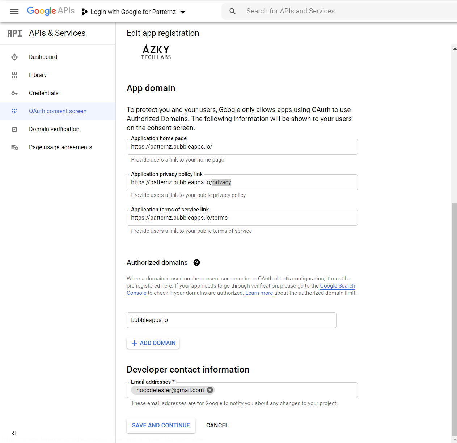Open the Learn more link
The height and width of the screenshot is (443, 457).
click(259, 293)
